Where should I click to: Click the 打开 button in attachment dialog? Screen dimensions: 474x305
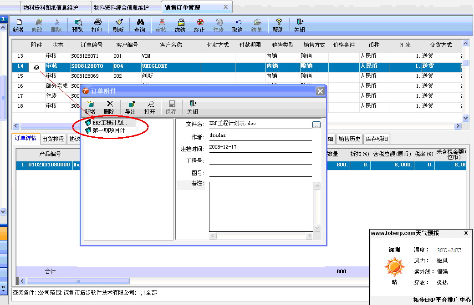click(150, 107)
